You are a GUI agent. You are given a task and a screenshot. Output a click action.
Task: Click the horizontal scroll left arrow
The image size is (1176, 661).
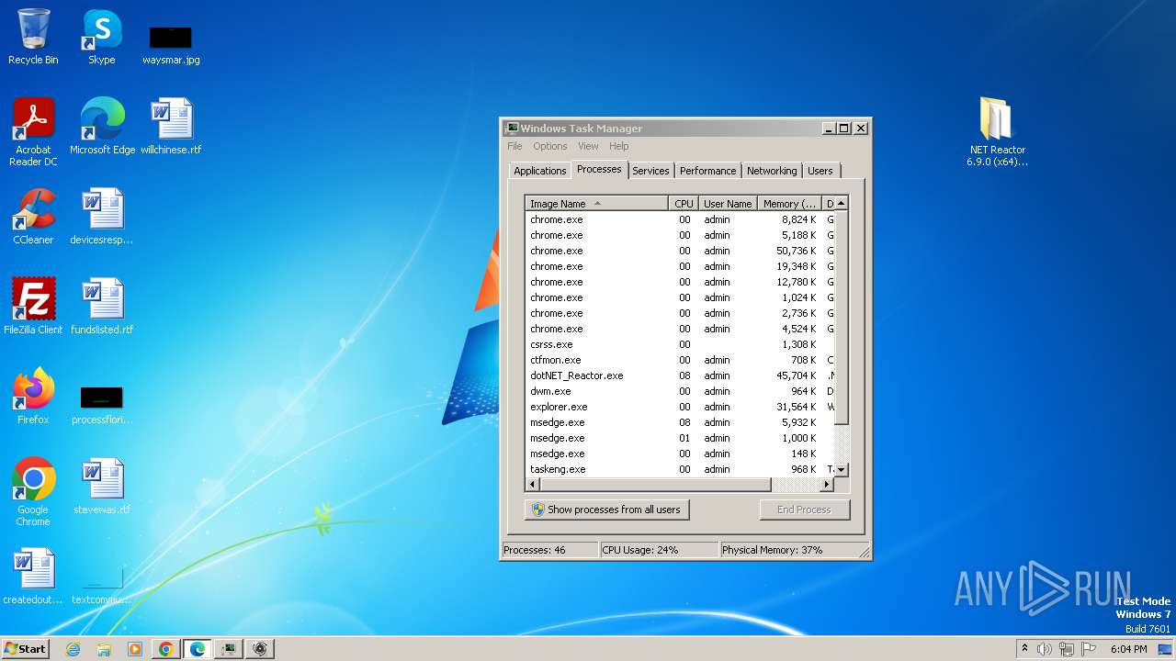point(533,485)
